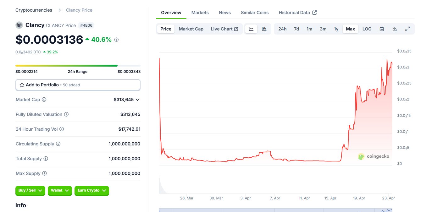Switch the chart to Market Cap

coord(191,29)
